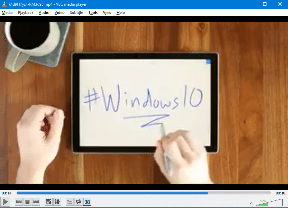Viewport: 288px width, 208px height.
Task: Open the Media menu
Action: click(x=7, y=13)
